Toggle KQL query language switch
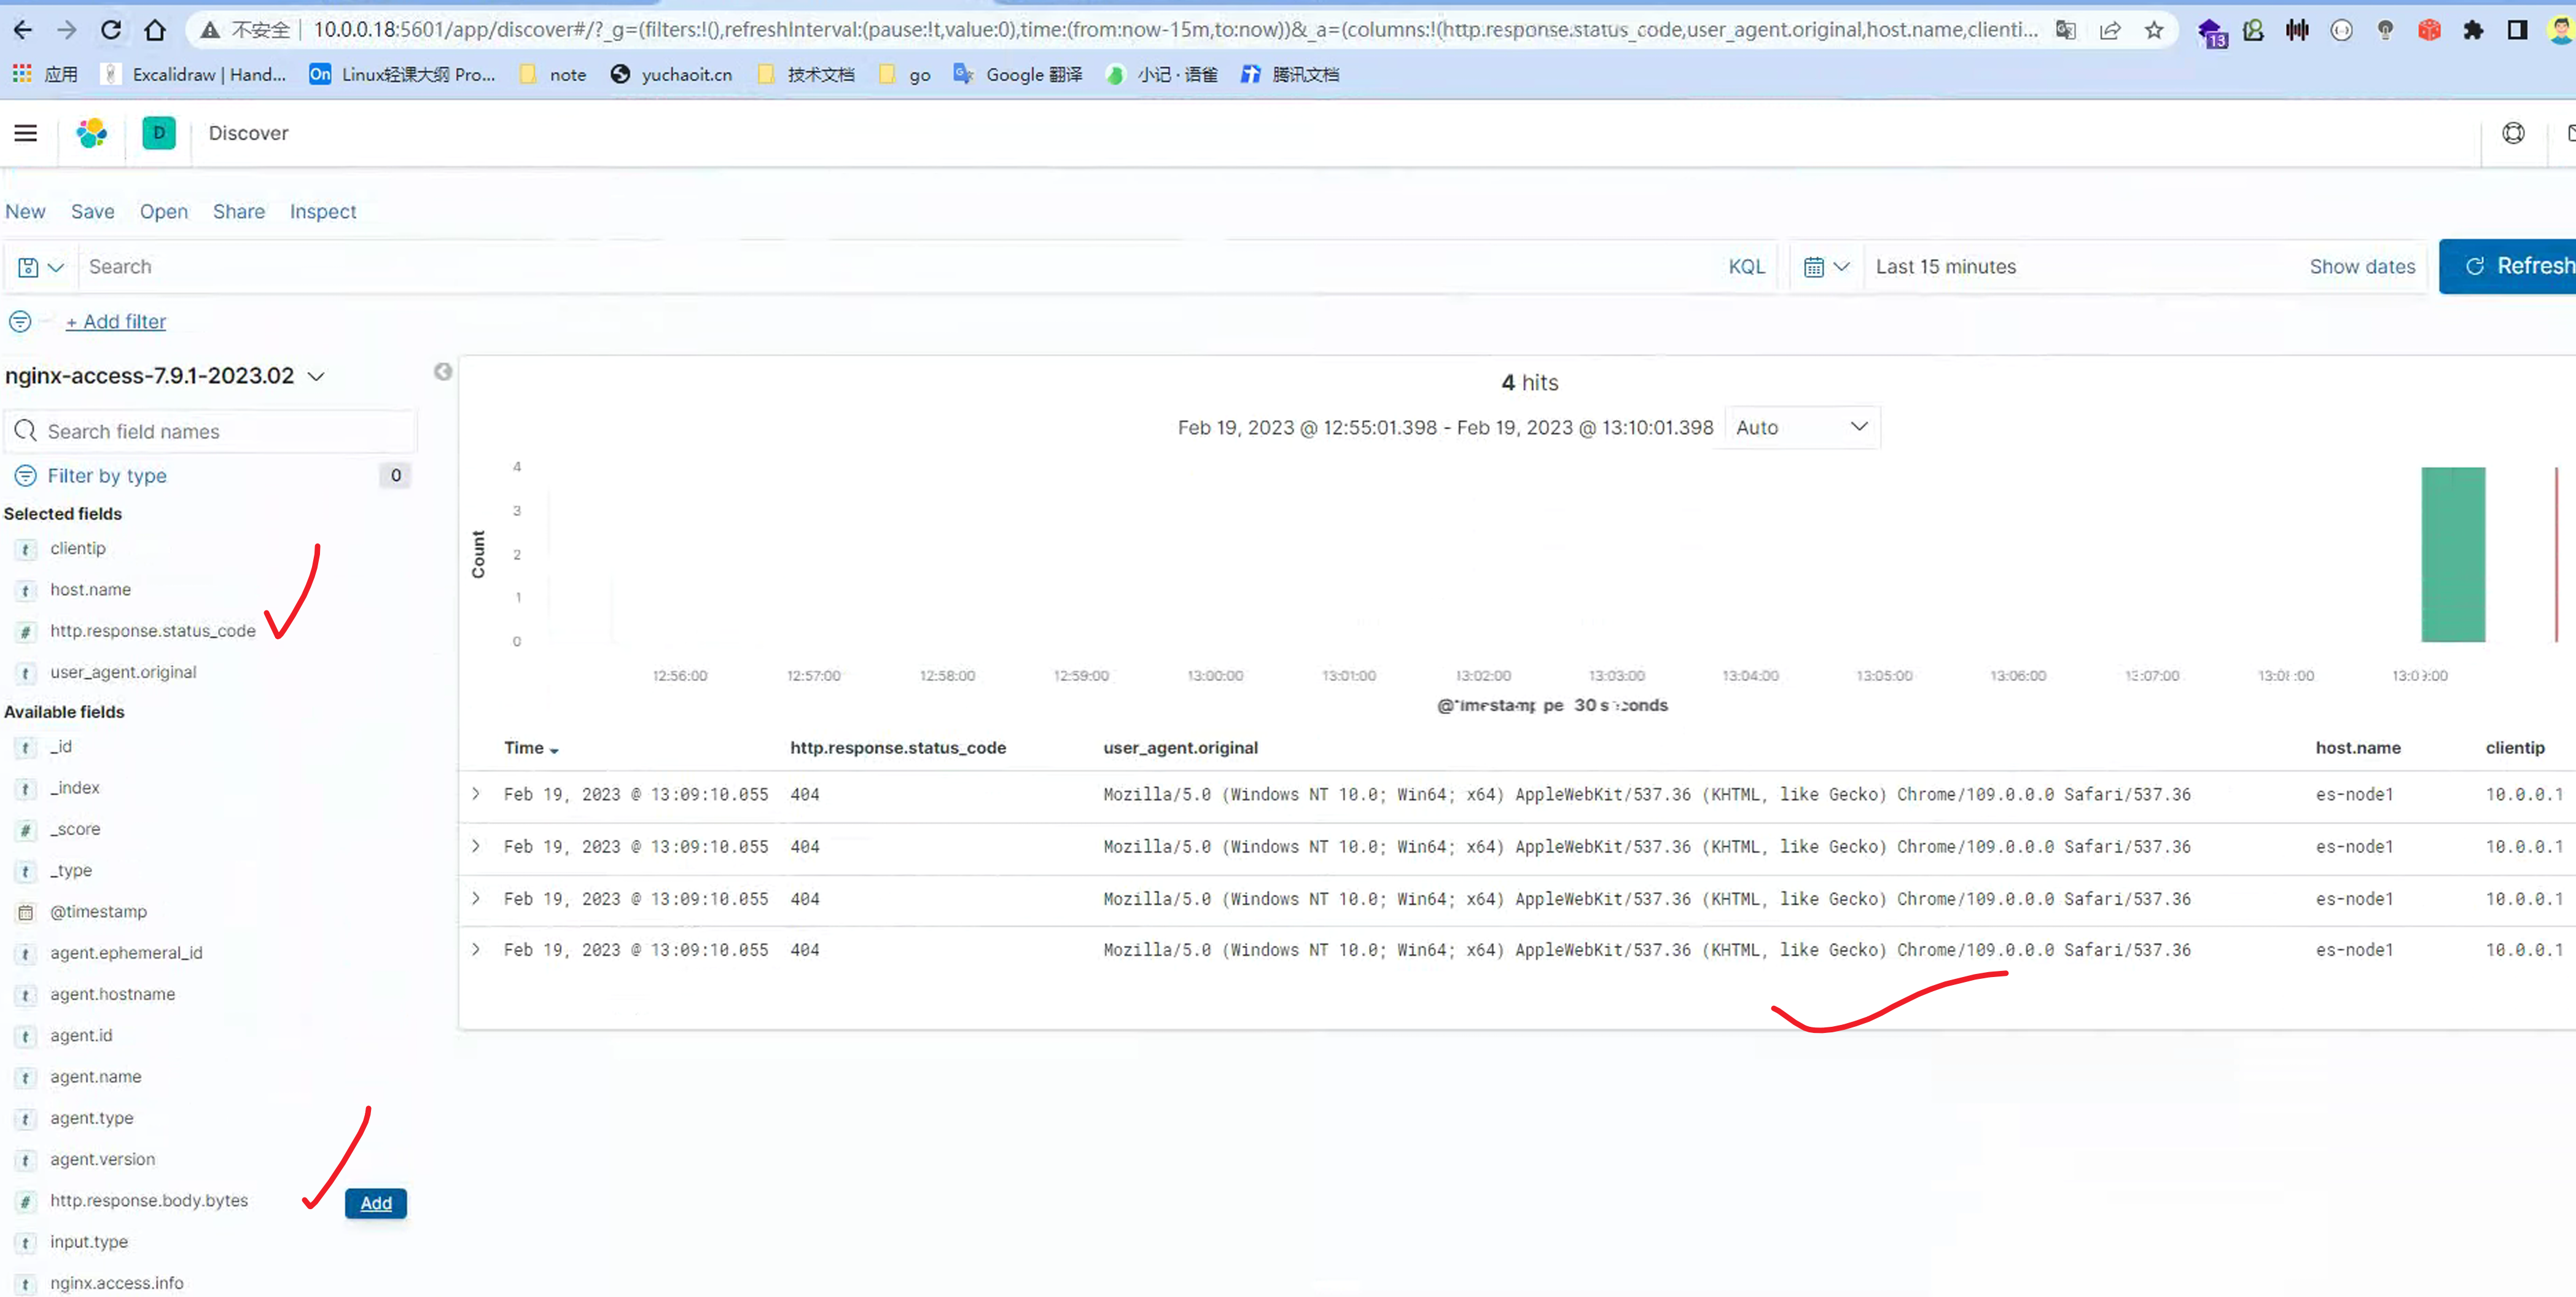The image size is (2576, 1297). (x=1746, y=267)
